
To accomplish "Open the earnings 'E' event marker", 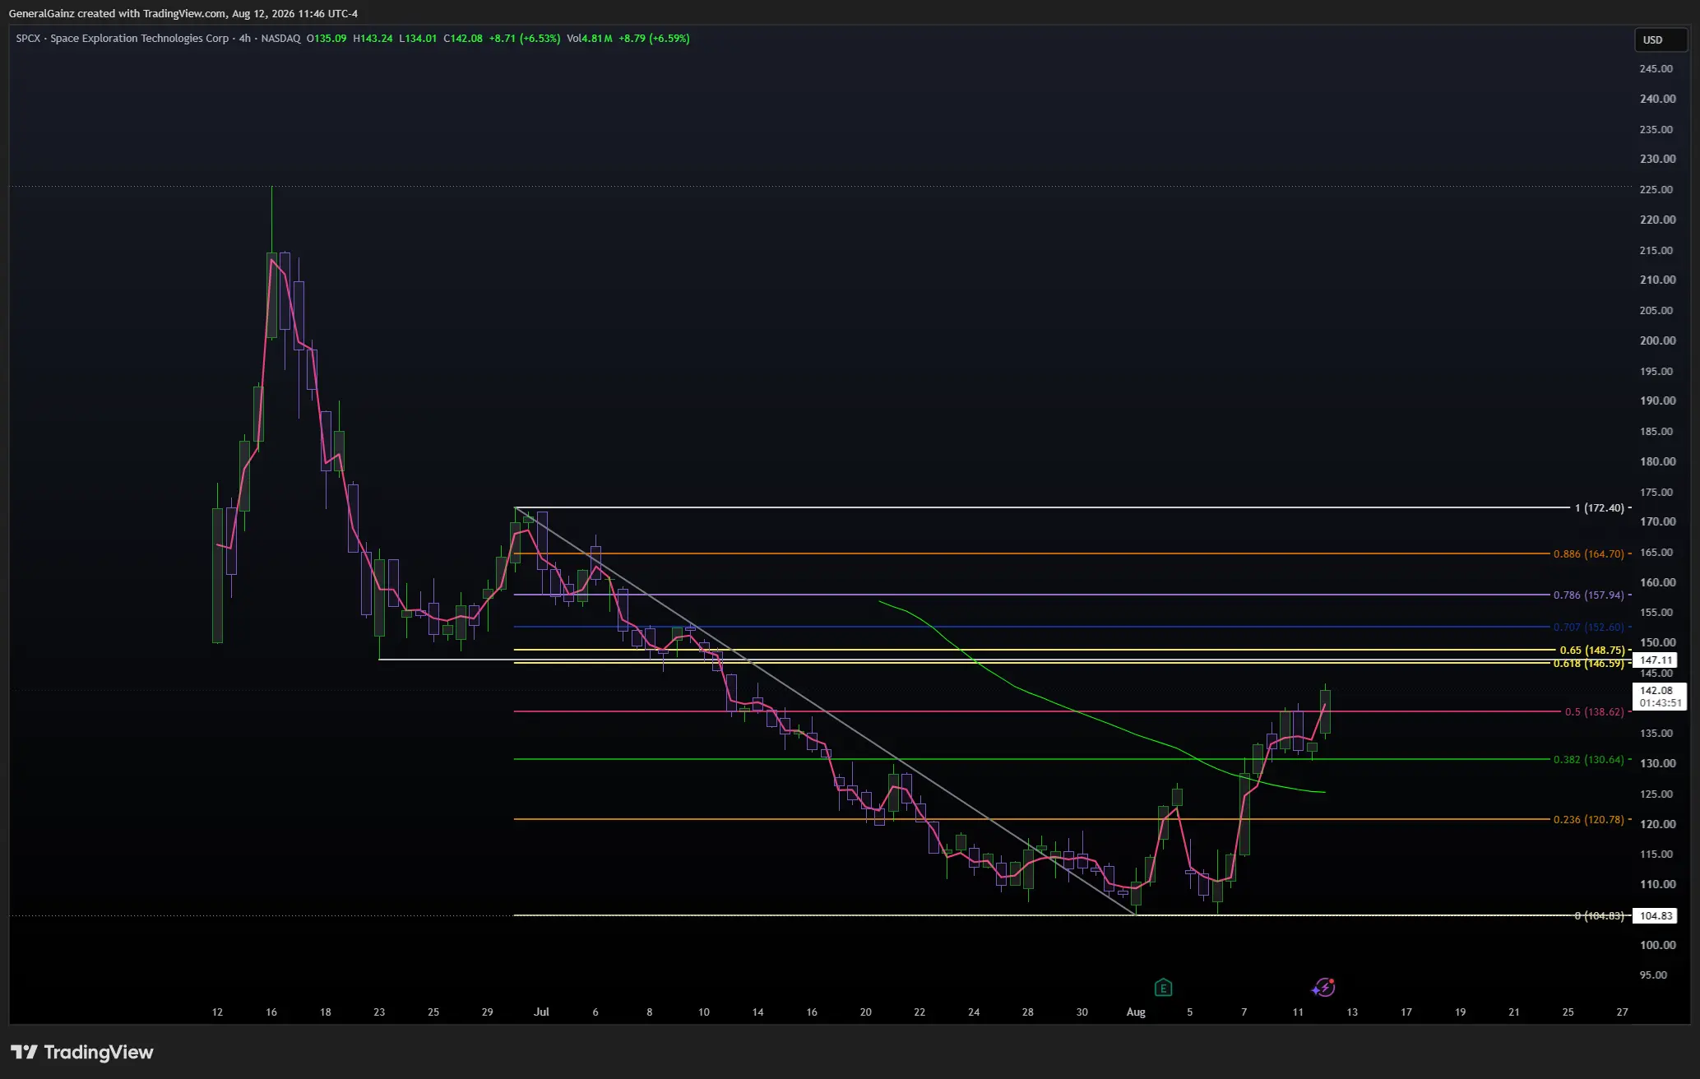I will point(1163,987).
